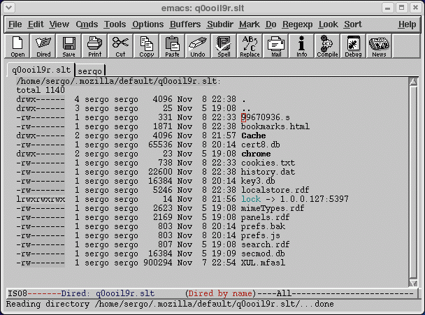This screenshot has height=315, width=425.
Task: Click the ISO8 coding indicator in modeline
Action: [17, 293]
